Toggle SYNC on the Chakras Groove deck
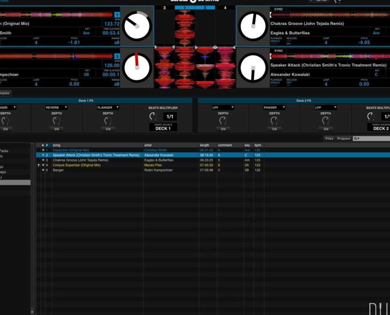390x315 pixels. (278, 9)
